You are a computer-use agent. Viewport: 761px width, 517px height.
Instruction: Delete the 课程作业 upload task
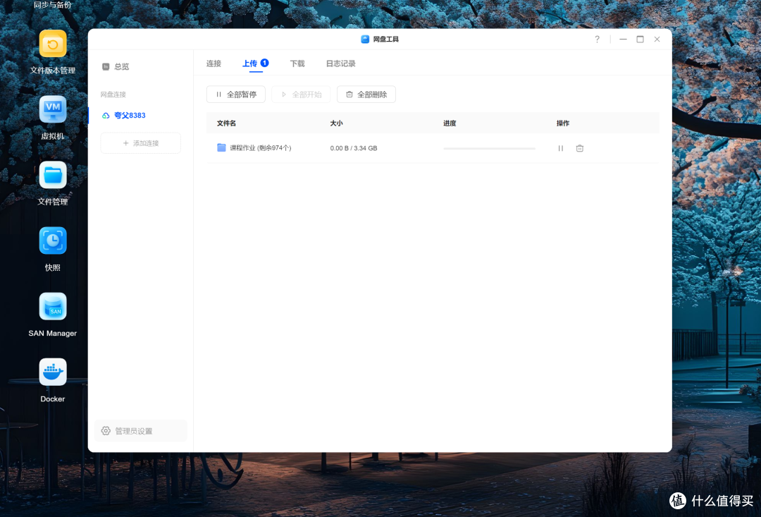coord(579,148)
